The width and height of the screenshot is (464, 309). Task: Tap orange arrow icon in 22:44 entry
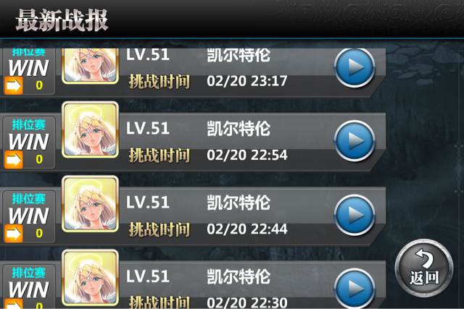tap(13, 234)
